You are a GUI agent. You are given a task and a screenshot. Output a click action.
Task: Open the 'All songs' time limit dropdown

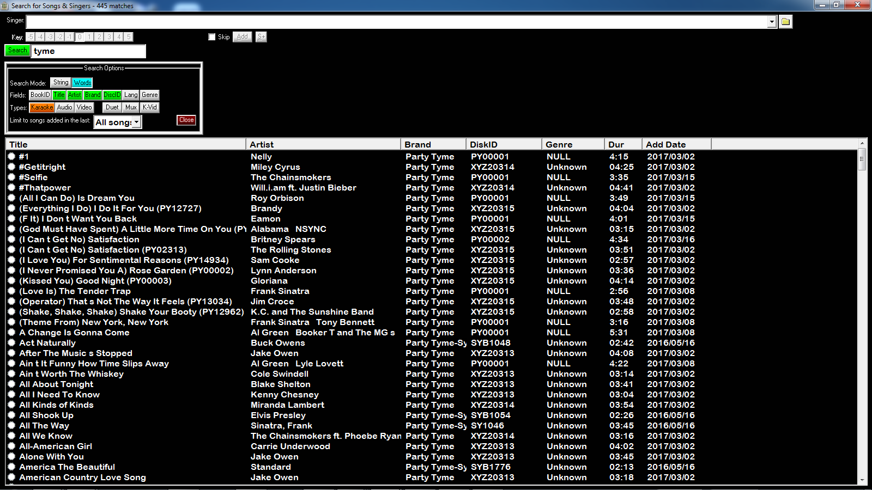(x=136, y=122)
